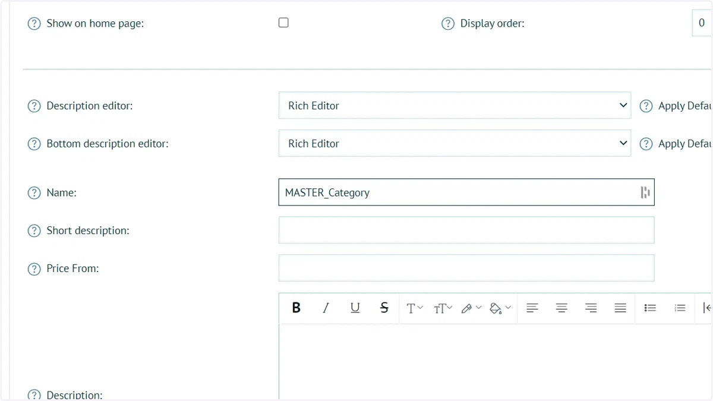Click the Name input field
The height and width of the screenshot is (401, 713).
point(466,192)
